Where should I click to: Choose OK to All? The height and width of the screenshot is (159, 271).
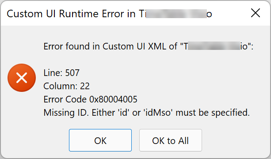click(x=170, y=140)
